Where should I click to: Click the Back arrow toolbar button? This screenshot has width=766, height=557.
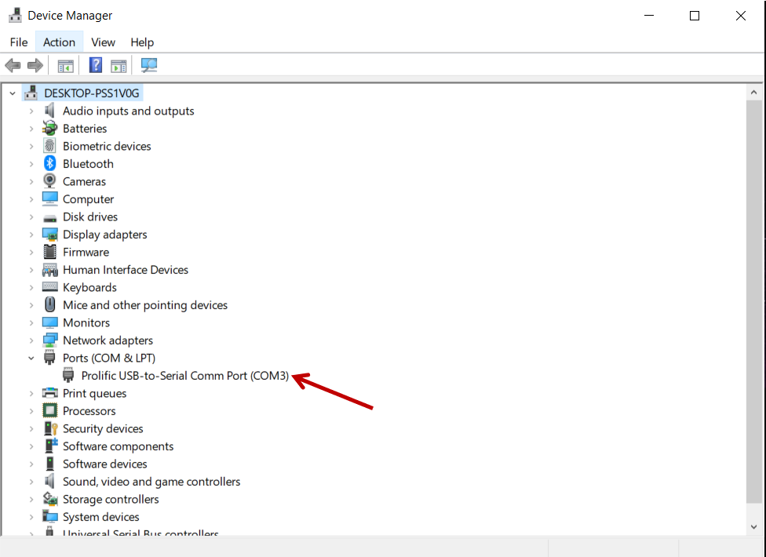(x=13, y=65)
